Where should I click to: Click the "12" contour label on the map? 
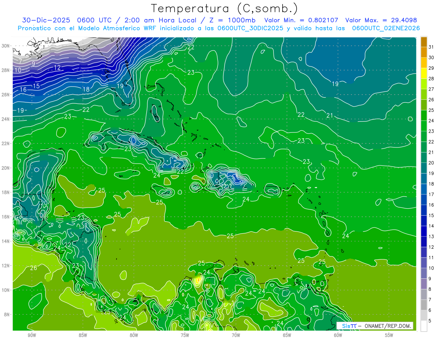pyautogui.click(x=57, y=67)
